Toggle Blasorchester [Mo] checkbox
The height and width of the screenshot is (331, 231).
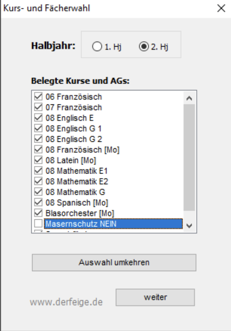coord(38,213)
